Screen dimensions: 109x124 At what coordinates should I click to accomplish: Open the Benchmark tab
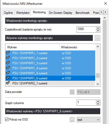82,13
